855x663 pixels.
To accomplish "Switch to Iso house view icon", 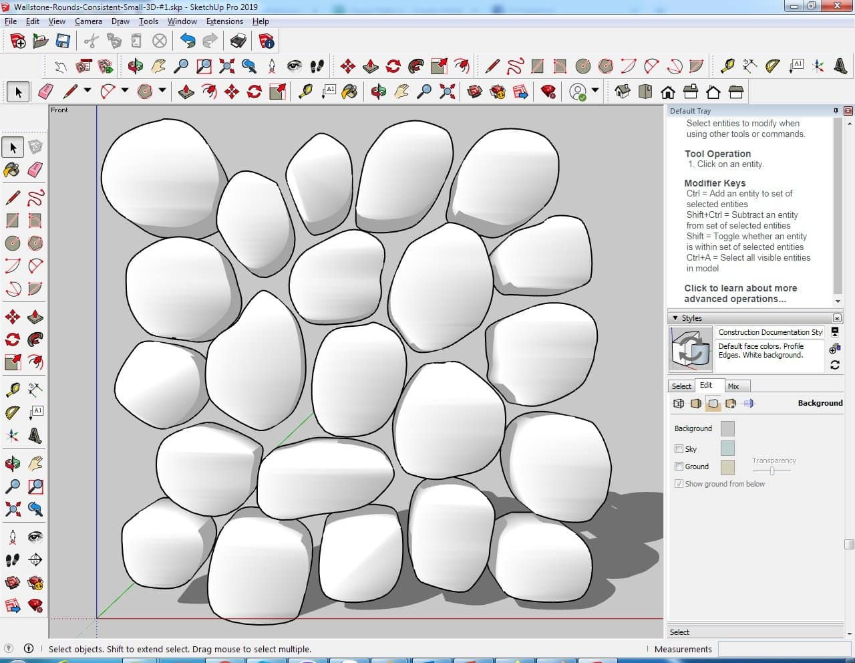I will pos(623,92).
